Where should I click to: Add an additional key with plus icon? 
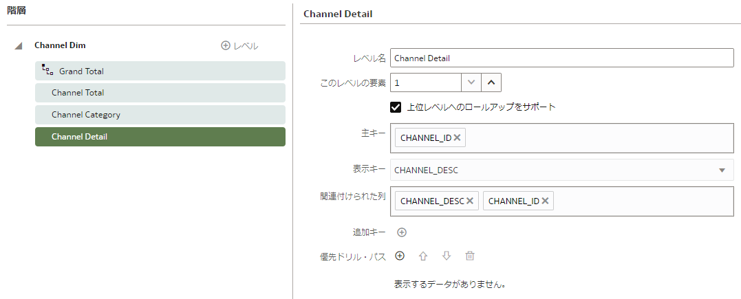click(402, 232)
